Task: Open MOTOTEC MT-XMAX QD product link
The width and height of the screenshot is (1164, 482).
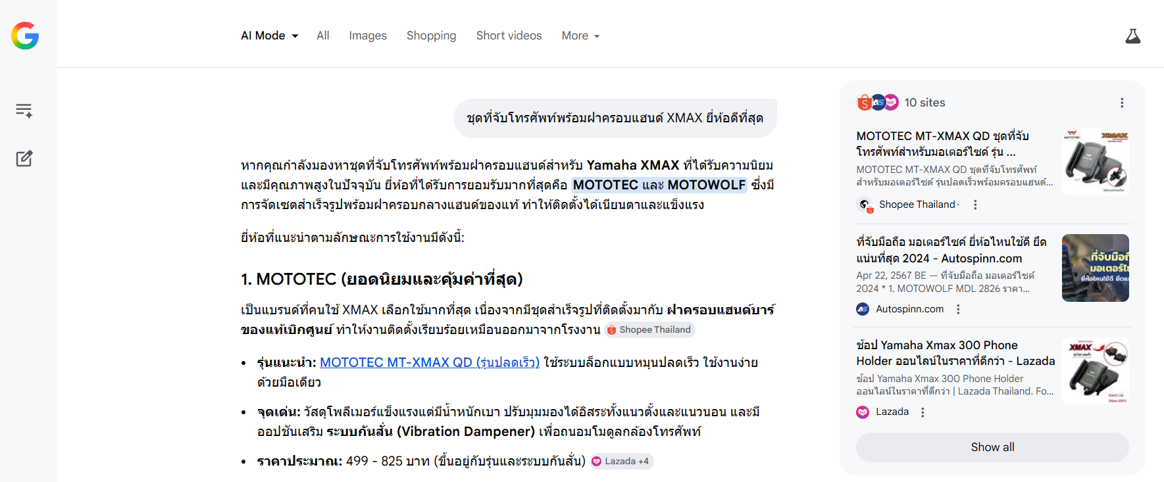Action: click(429, 362)
